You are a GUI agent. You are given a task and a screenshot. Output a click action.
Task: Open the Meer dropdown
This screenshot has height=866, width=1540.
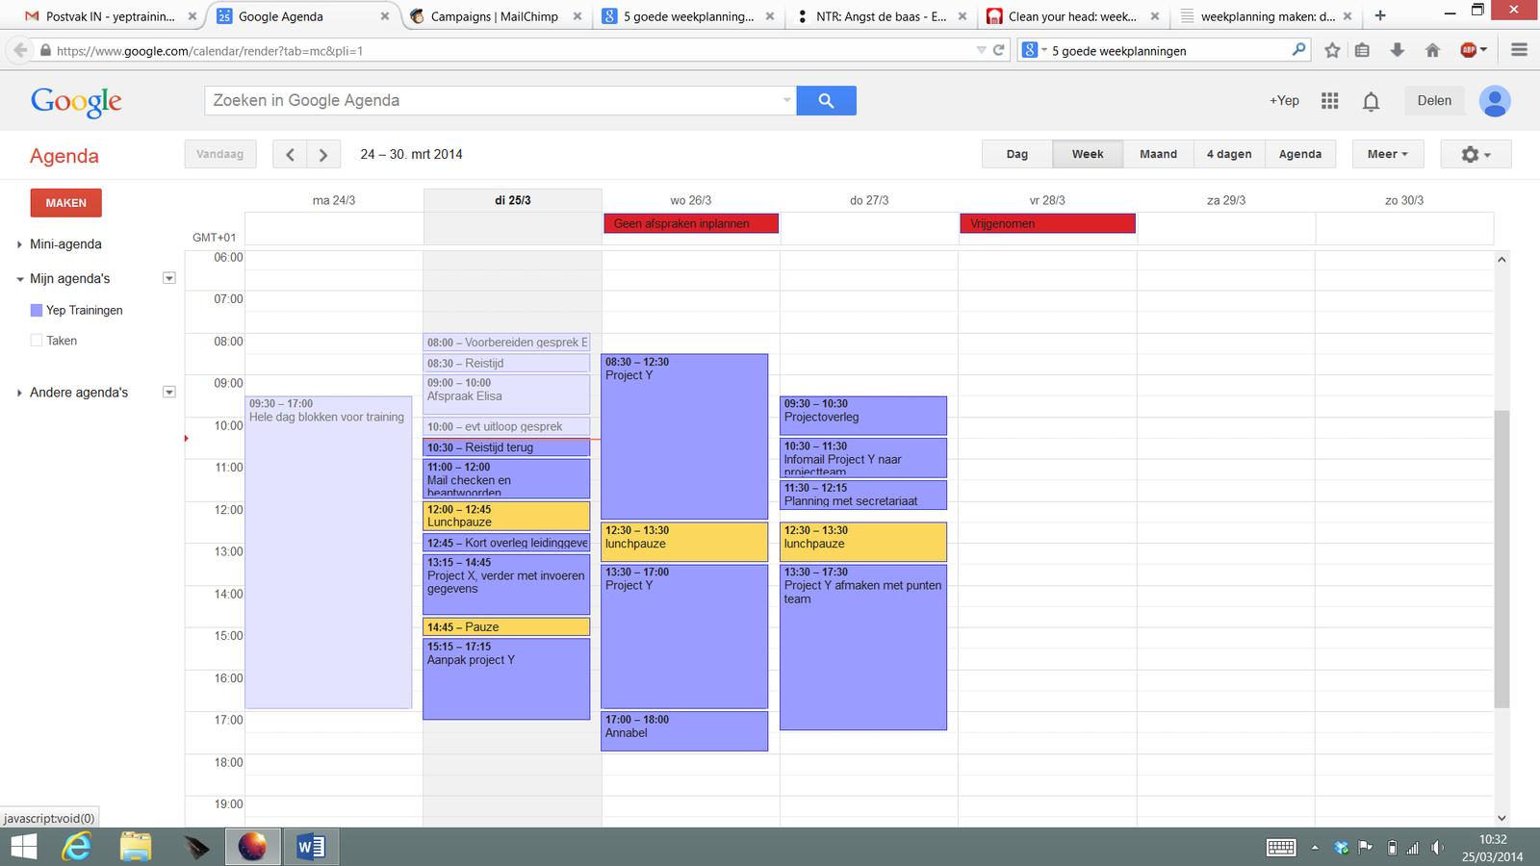coord(1386,154)
